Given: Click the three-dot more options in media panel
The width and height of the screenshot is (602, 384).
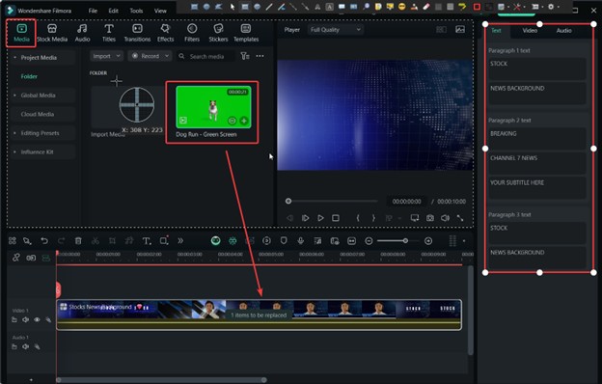Looking at the screenshot, I should pyautogui.click(x=260, y=56).
